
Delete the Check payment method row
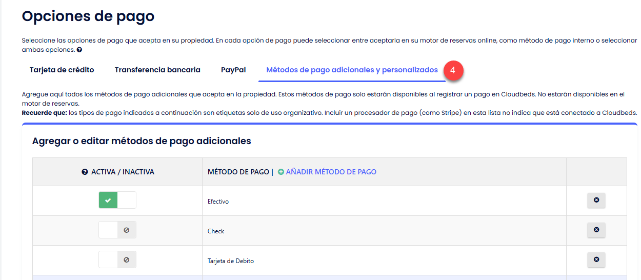(596, 230)
